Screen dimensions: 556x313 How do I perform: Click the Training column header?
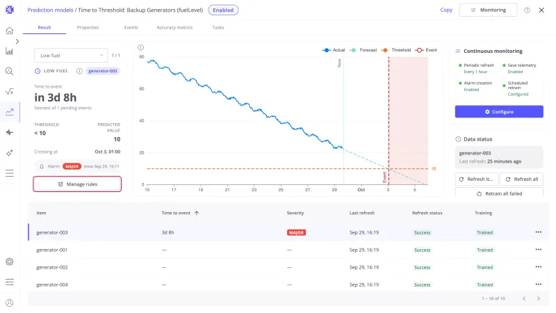click(483, 213)
